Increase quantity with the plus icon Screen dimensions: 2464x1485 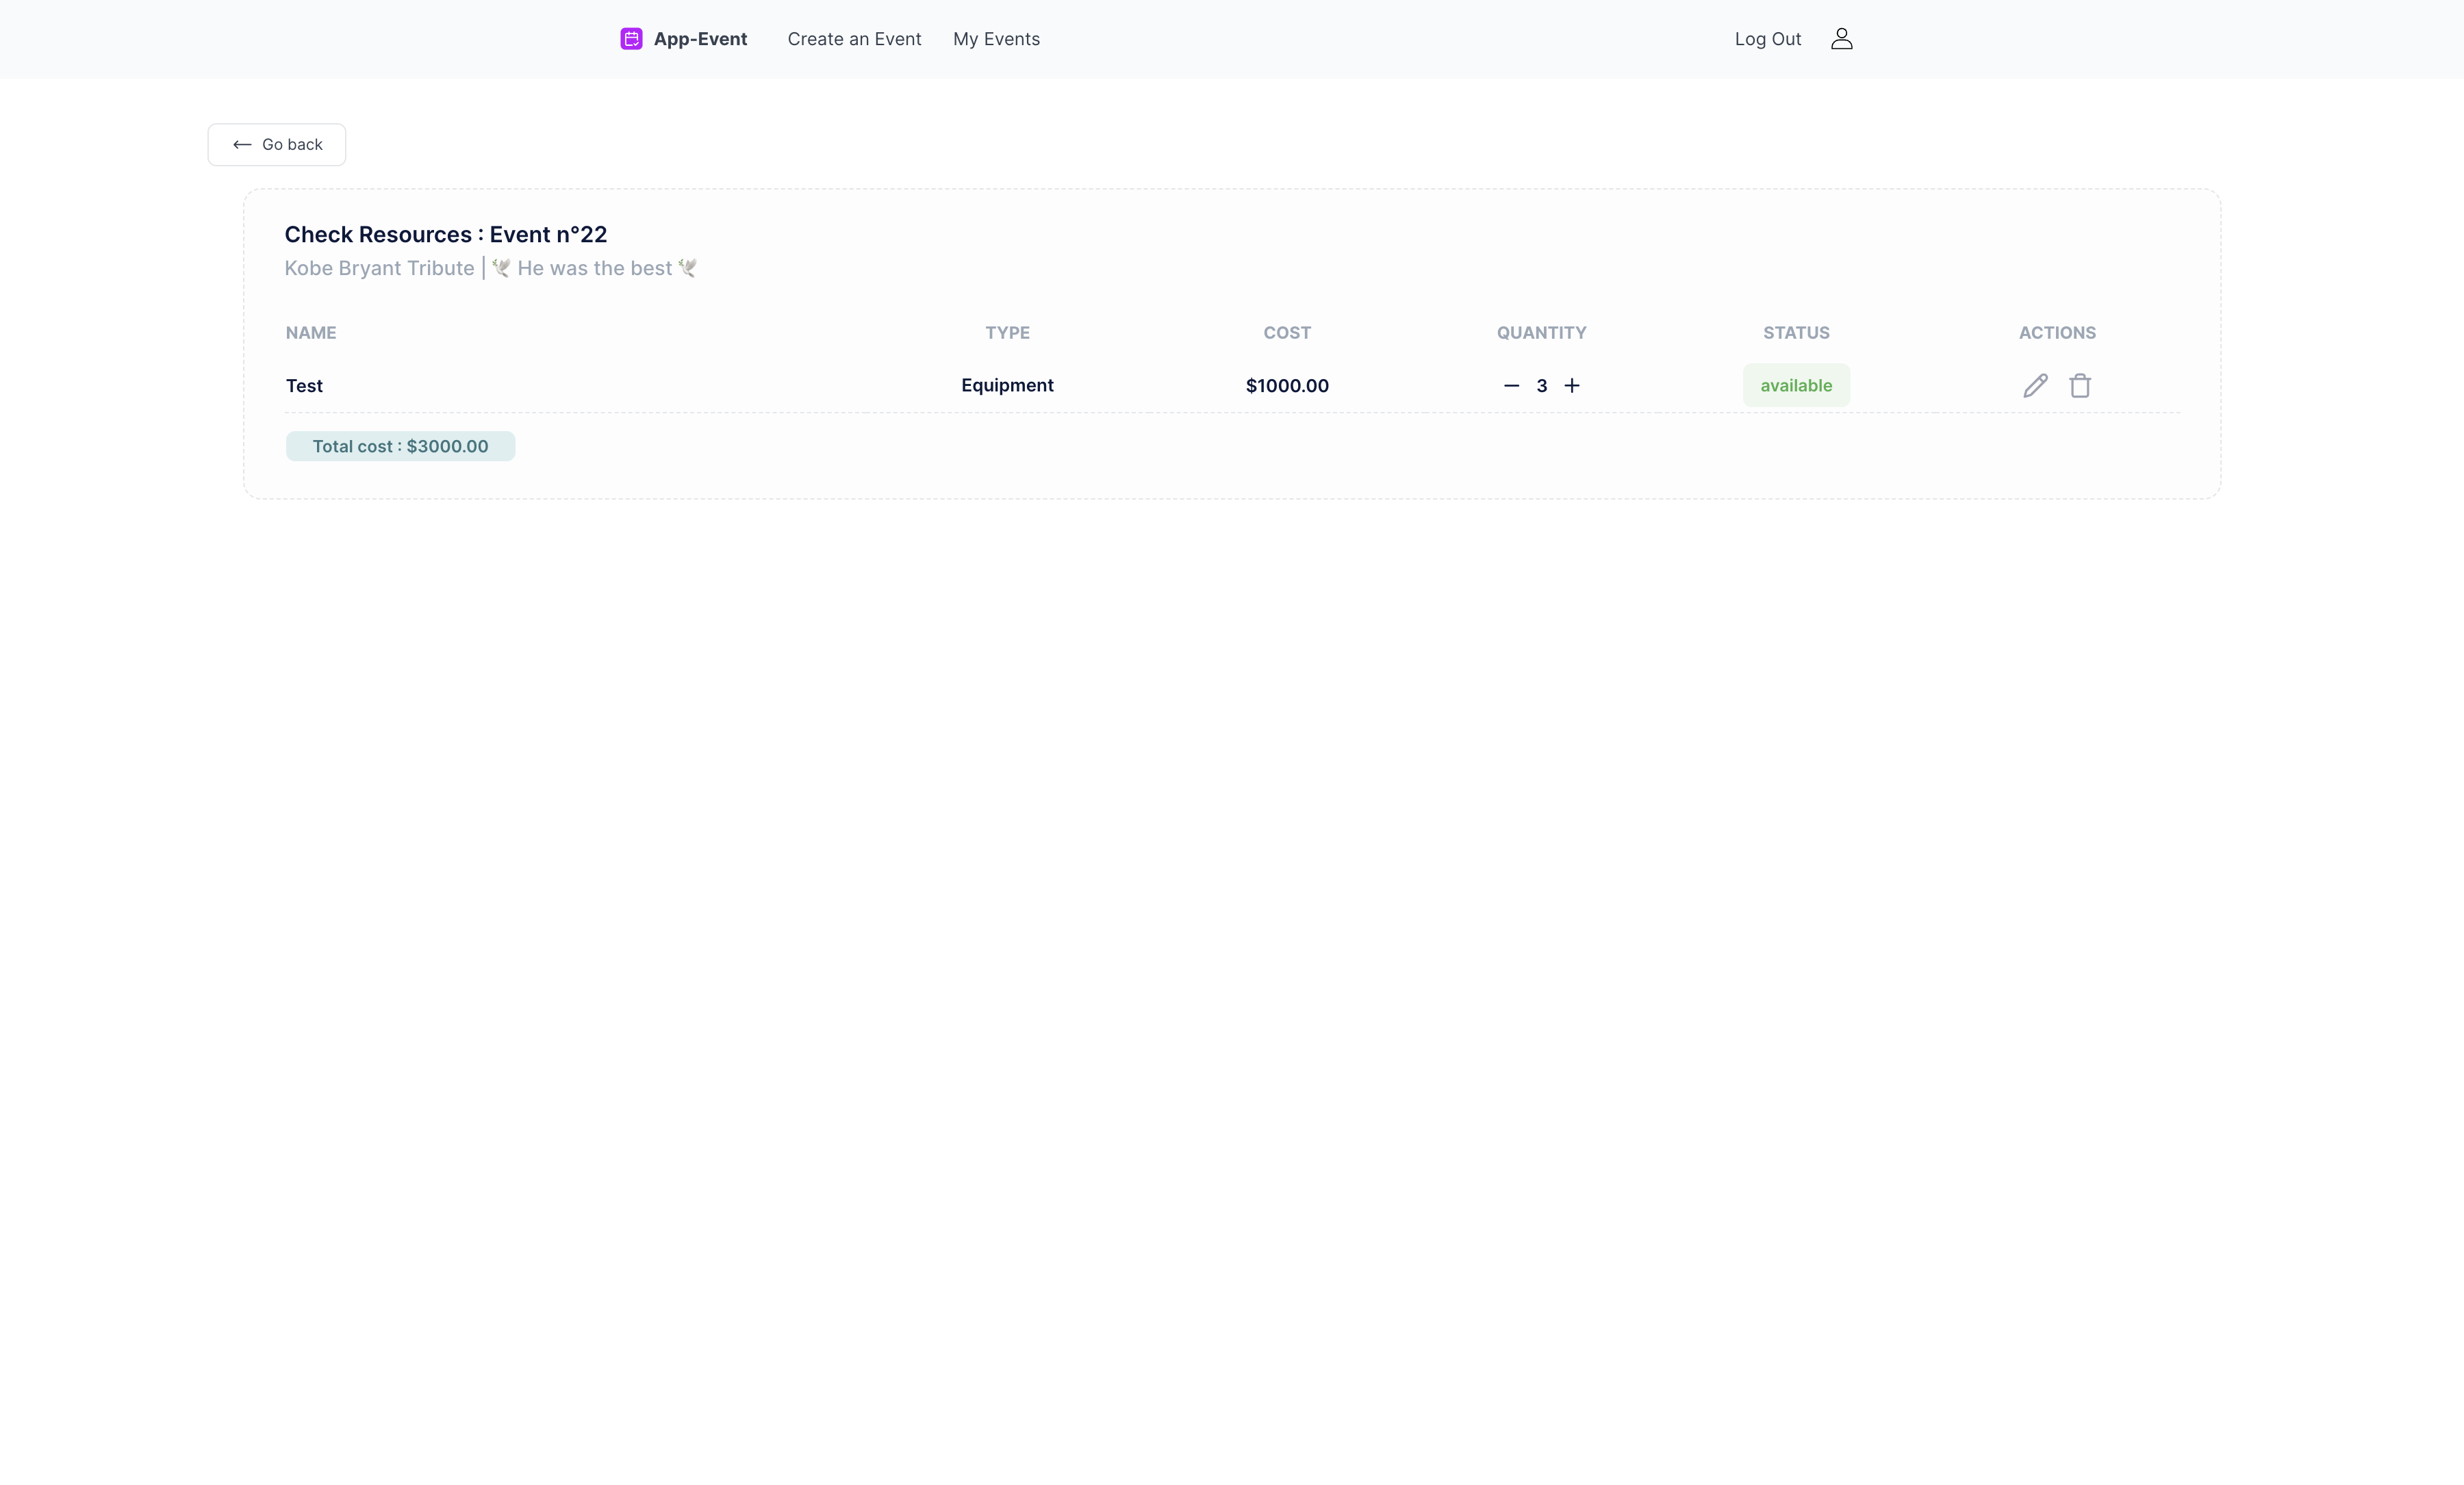tap(1572, 386)
